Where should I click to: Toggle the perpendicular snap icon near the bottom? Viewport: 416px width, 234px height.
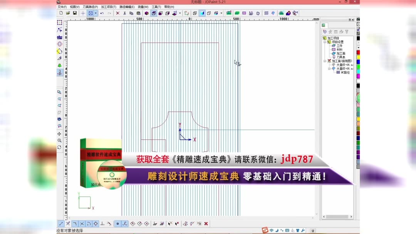[102, 224]
